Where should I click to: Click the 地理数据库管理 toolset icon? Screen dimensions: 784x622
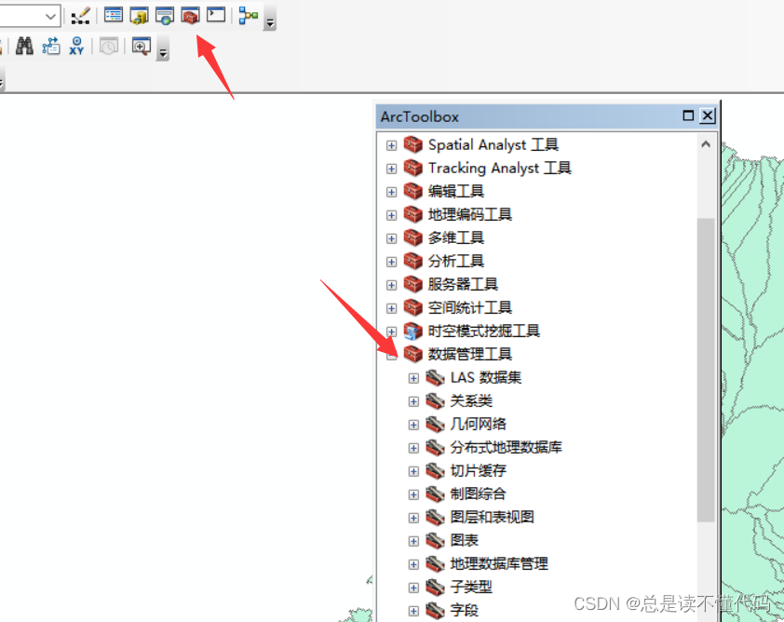(x=435, y=563)
